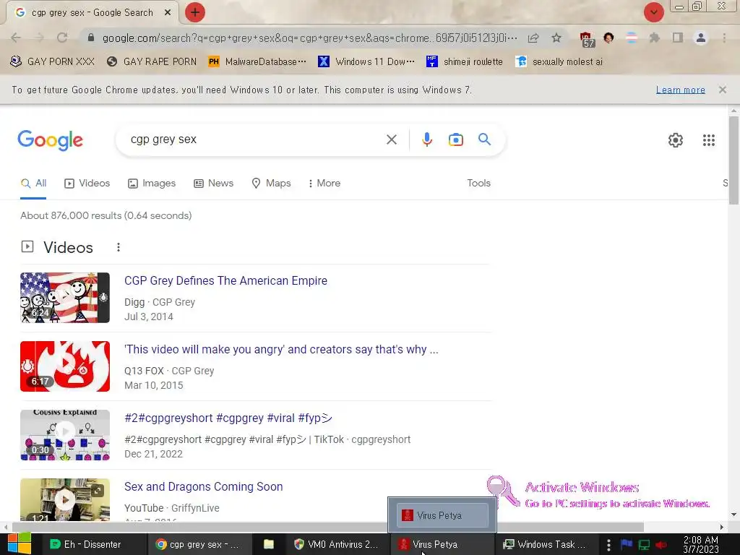Switch to Windows Task Manager taskbar window
Viewport: 740px width, 555px height.
coord(546,544)
